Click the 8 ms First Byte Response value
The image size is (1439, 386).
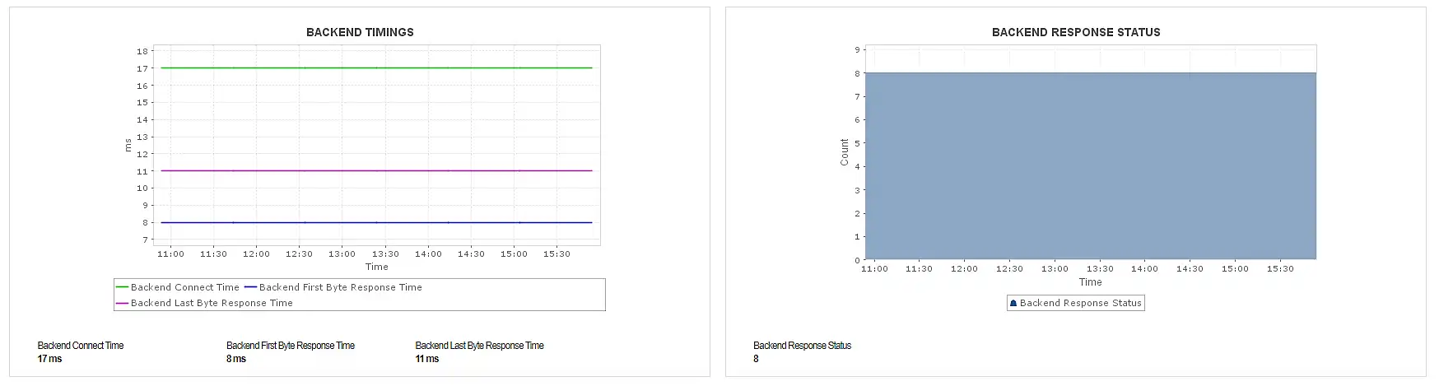click(x=236, y=359)
